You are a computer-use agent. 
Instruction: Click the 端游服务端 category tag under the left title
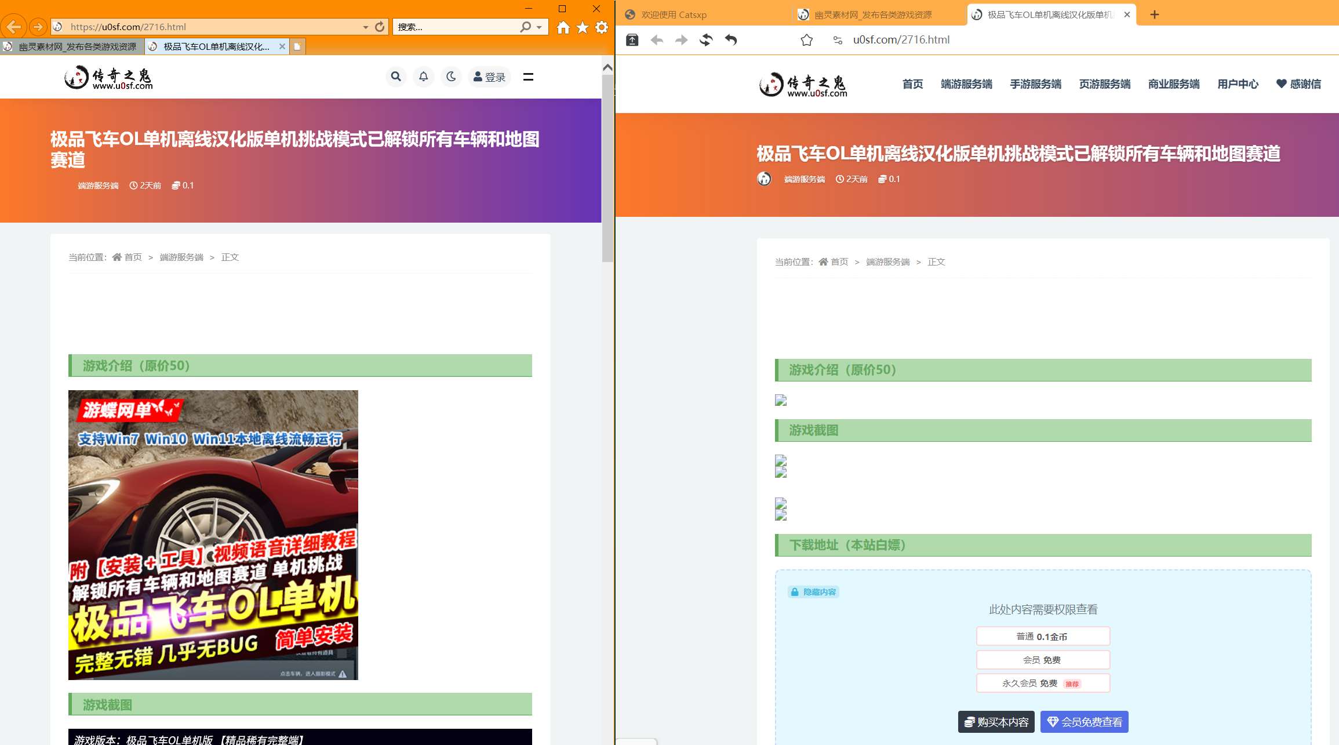coord(98,186)
